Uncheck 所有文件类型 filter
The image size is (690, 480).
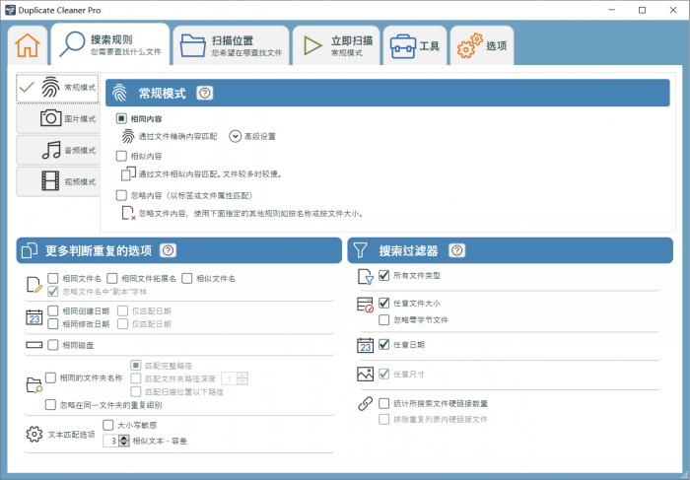point(383,275)
